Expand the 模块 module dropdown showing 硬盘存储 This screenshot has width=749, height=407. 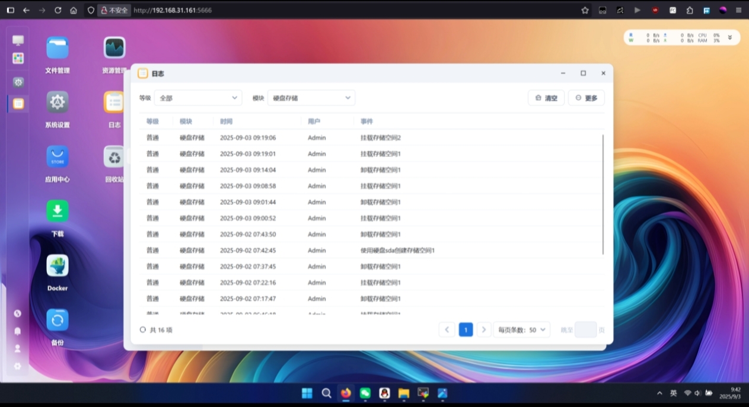click(311, 98)
